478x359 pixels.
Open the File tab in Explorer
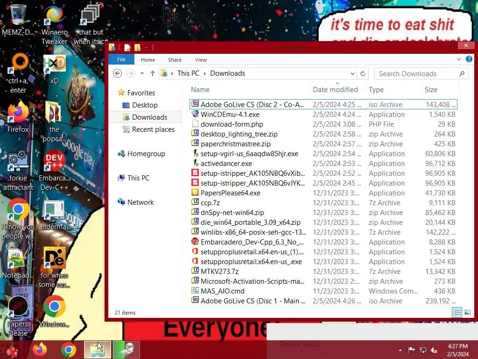point(121,59)
